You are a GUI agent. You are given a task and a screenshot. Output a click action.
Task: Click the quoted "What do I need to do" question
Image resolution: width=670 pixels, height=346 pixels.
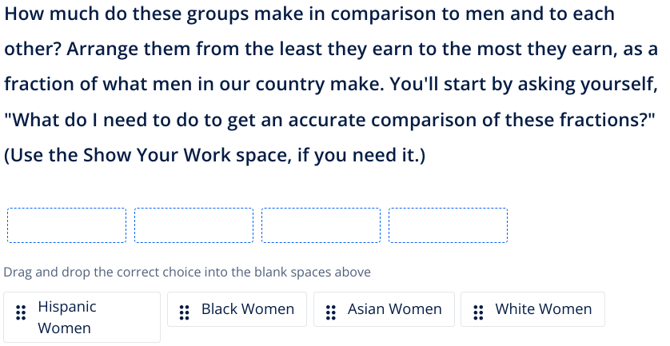[x=329, y=120]
